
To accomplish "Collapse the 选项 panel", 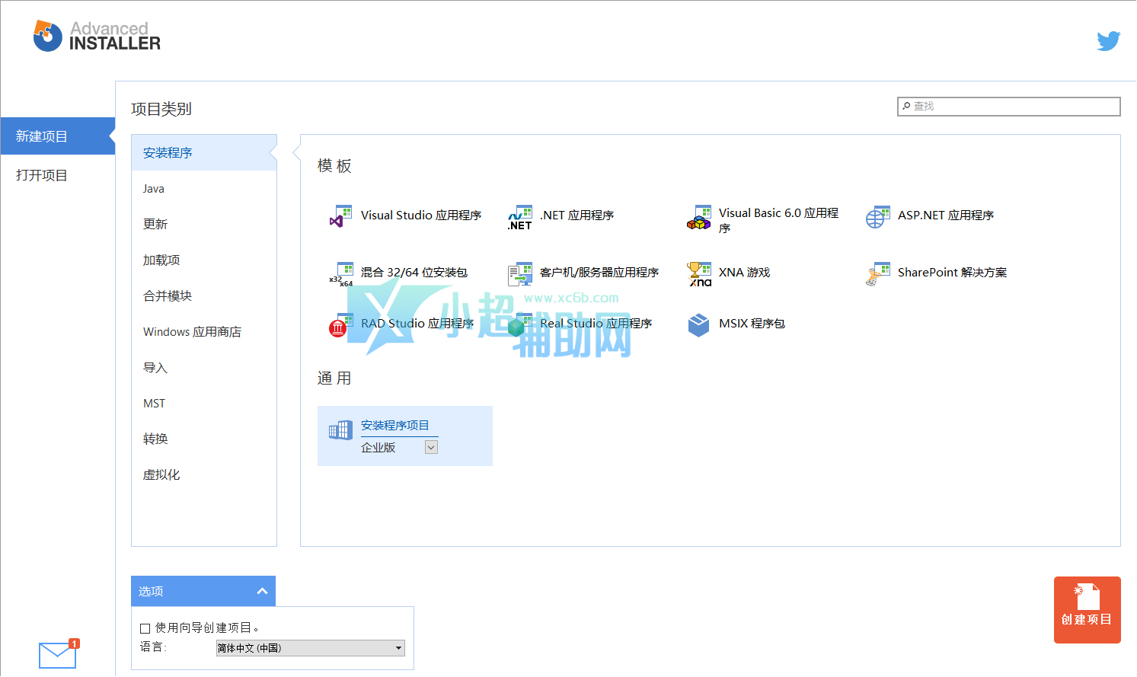I will pyautogui.click(x=263, y=590).
